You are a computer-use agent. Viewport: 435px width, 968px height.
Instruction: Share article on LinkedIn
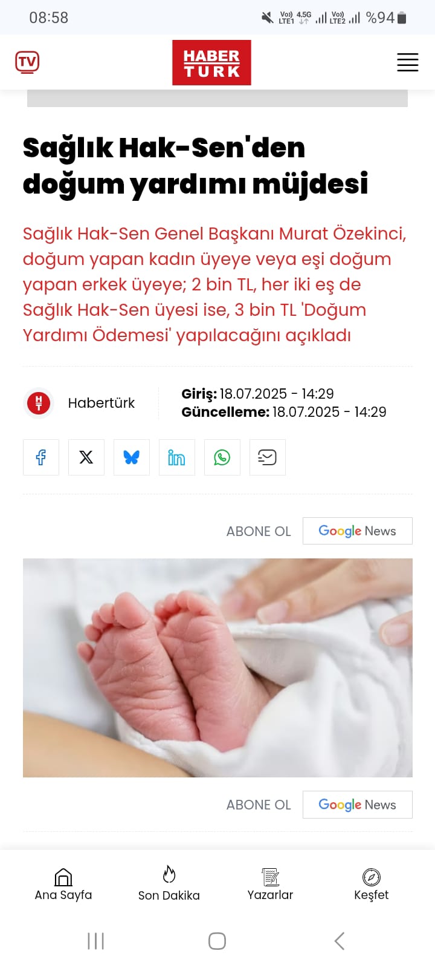click(177, 457)
